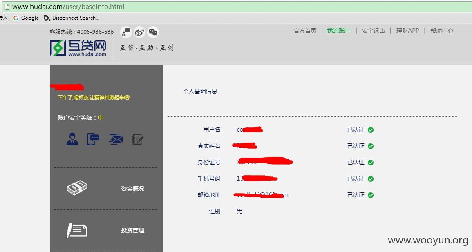Click the 性别 label
472x252 pixels.
pos(215,211)
